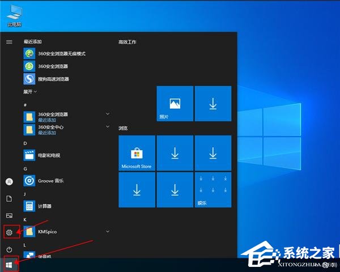
Task: Click 展开 to expand recently added
Action: (x=30, y=91)
